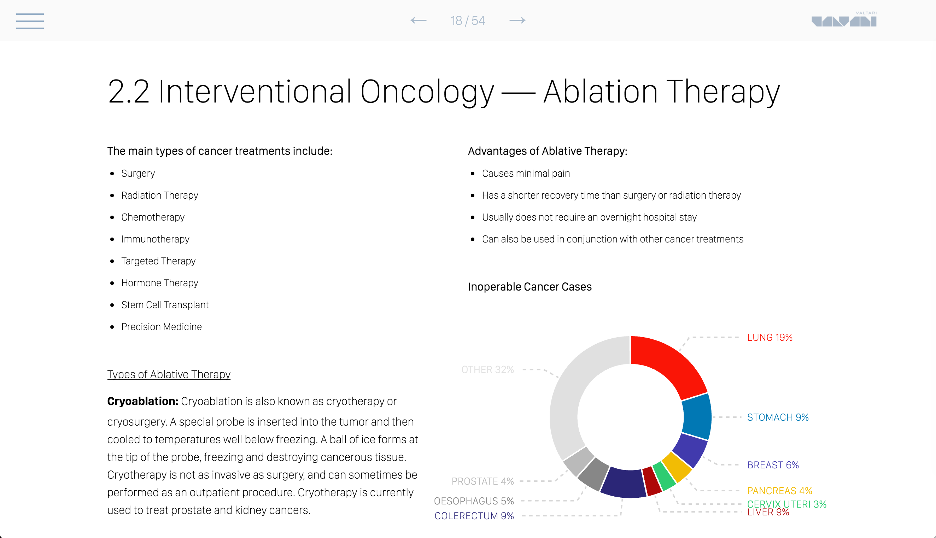936x538 pixels.
Task: Click the COLERECTUM 9% label
Action: click(474, 516)
